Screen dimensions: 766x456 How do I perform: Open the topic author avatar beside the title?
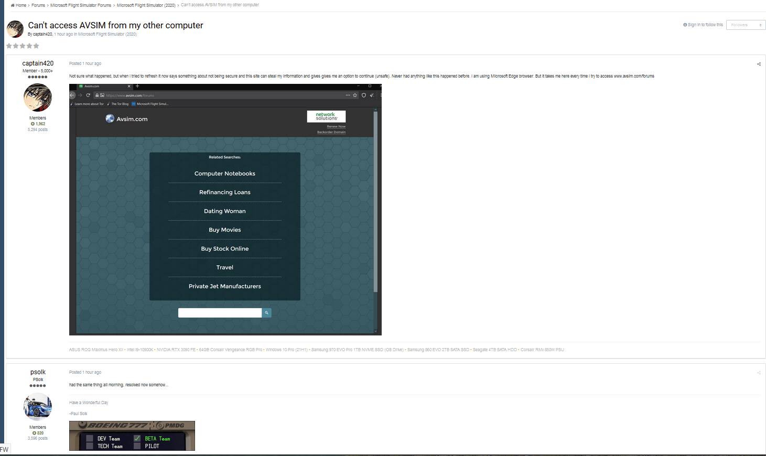click(15, 29)
